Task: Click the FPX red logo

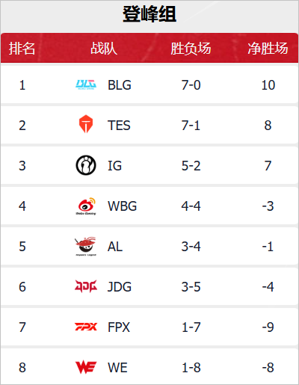Action: [x=86, y=327]
